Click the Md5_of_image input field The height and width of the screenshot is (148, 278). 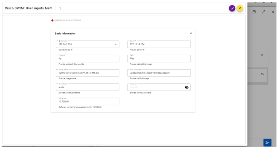point(159,73)
